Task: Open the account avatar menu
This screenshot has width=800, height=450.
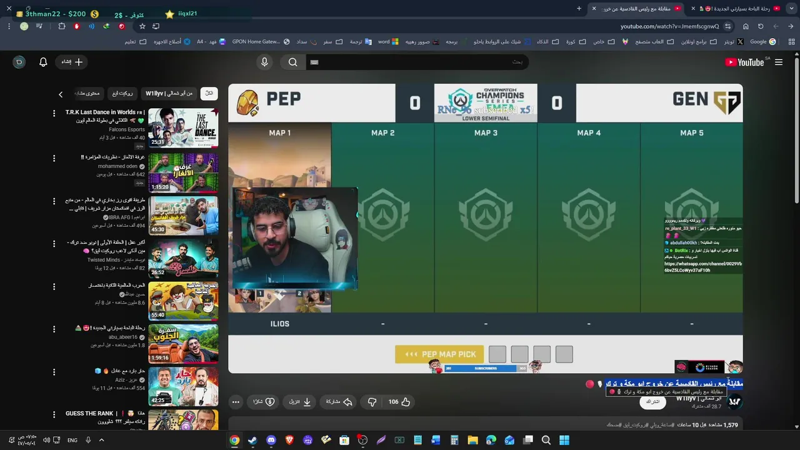Action: (19, 62)
